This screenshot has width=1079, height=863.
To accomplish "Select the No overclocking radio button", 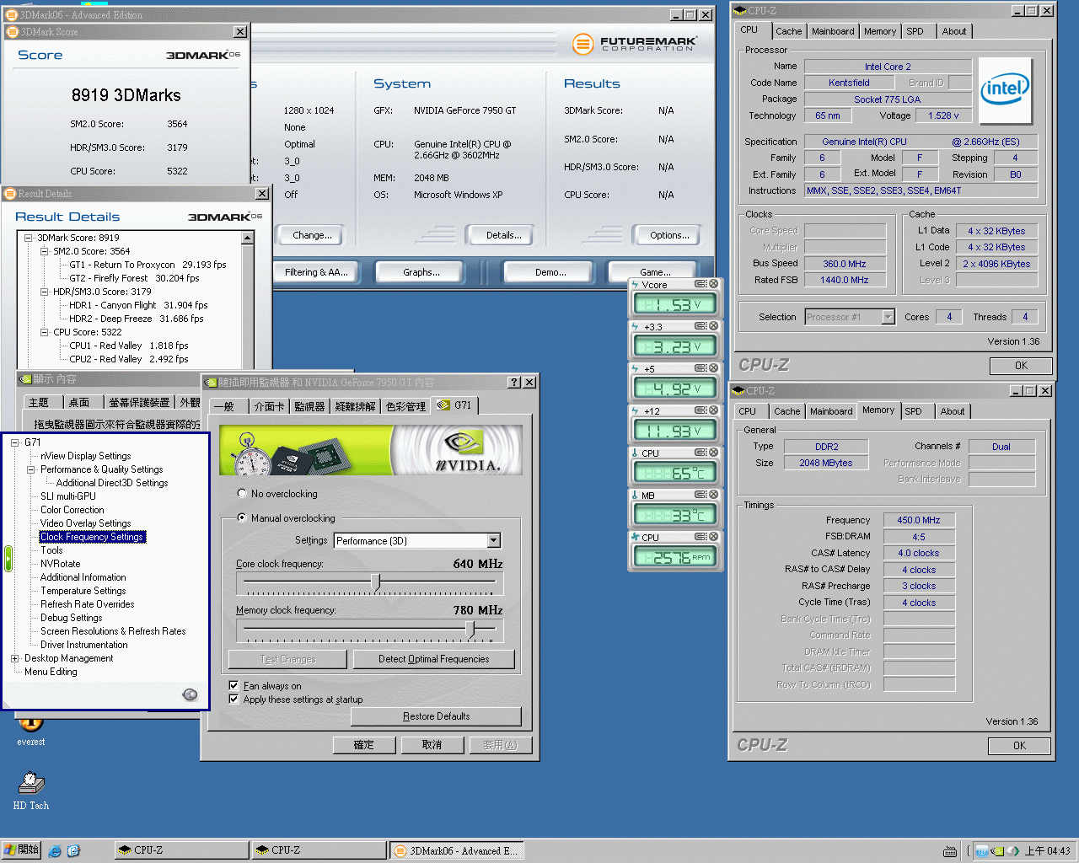I will [242, 494].
